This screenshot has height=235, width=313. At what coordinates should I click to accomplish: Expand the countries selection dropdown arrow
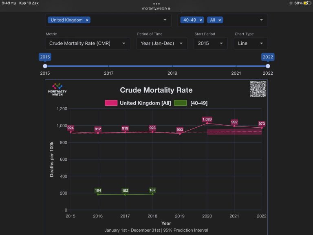tap(165, 20)
